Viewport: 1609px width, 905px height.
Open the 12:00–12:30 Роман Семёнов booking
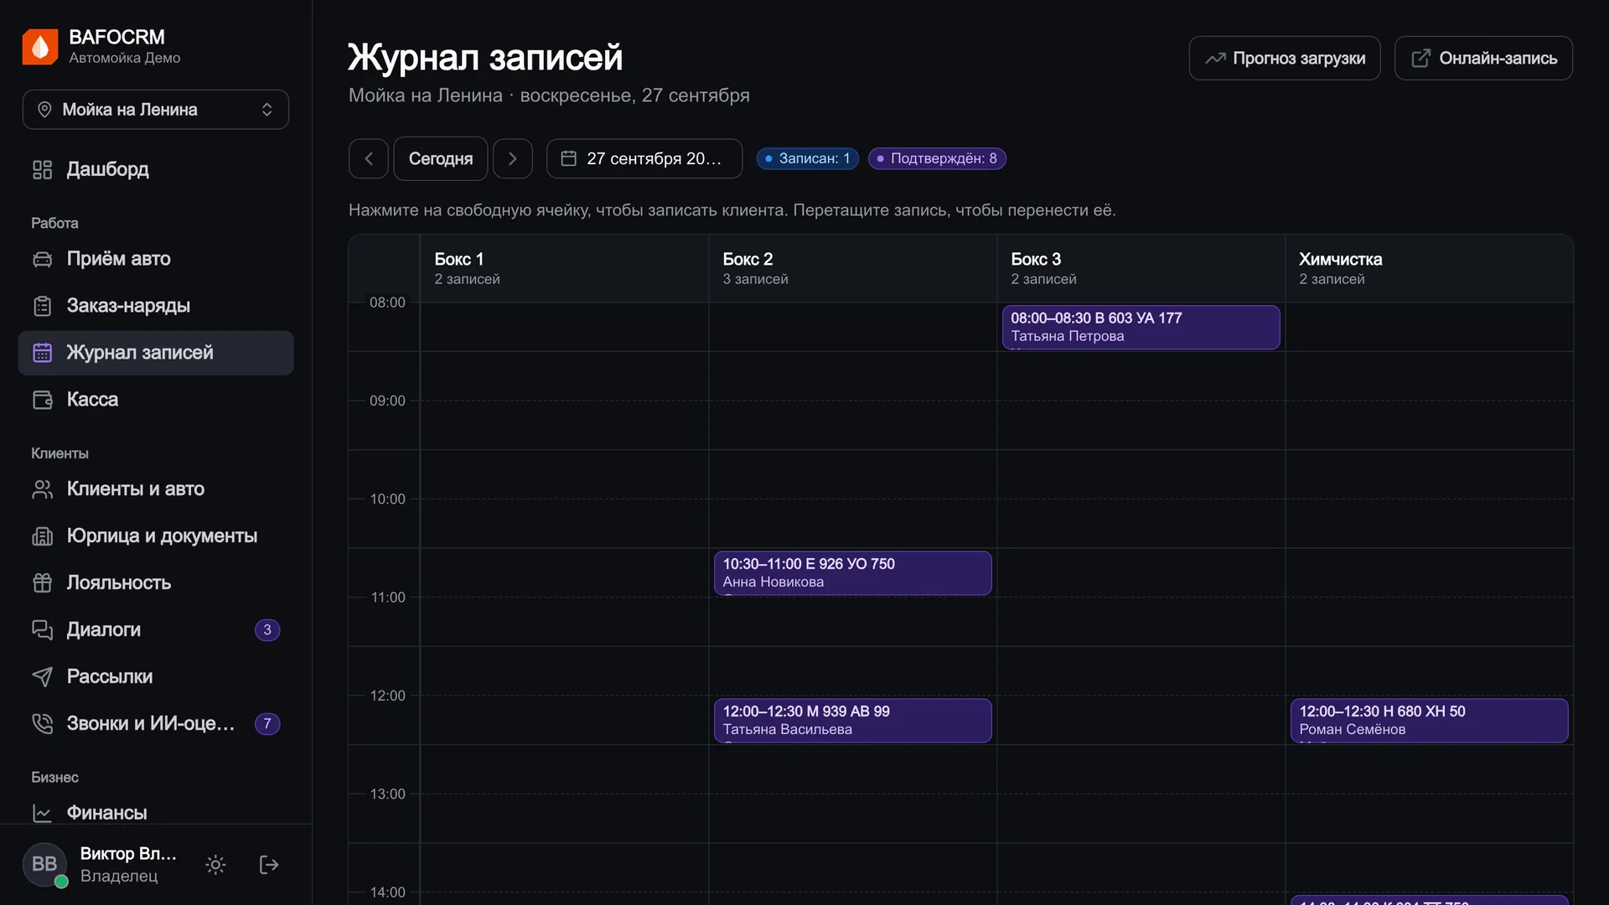(1430, 721)
